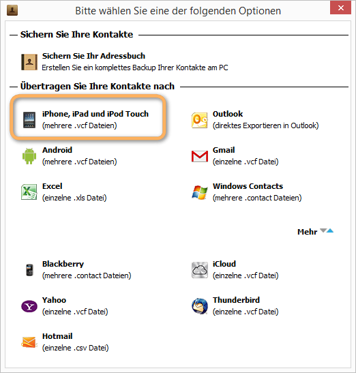Select the Excel export heading
This screenshot has height=373, width=356.
point(52,186)
